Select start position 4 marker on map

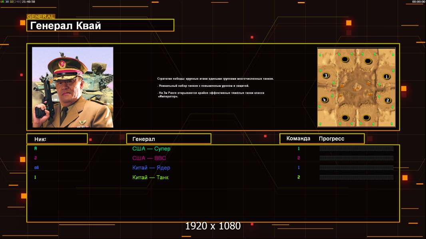324,100
